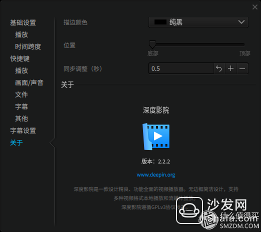Image resolution: width=261 pixels, height=232 pixels.
Task: Go to 时间跨度 settings section
Action: coord(28,46)
